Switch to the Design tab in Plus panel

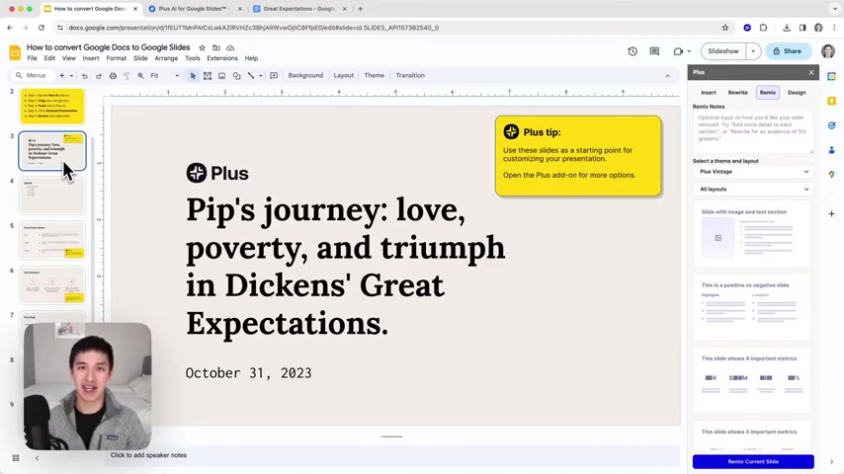[797, 93]
